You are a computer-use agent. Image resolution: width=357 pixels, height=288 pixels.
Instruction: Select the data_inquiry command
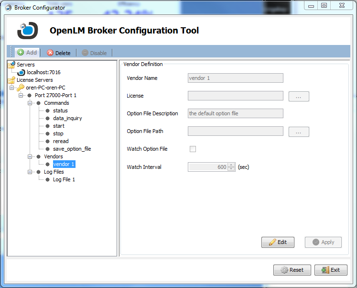(x=67, y=118)
